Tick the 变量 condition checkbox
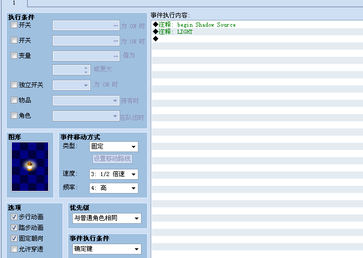Viewport: 363px width, 258px height. (x=14, y=55)
